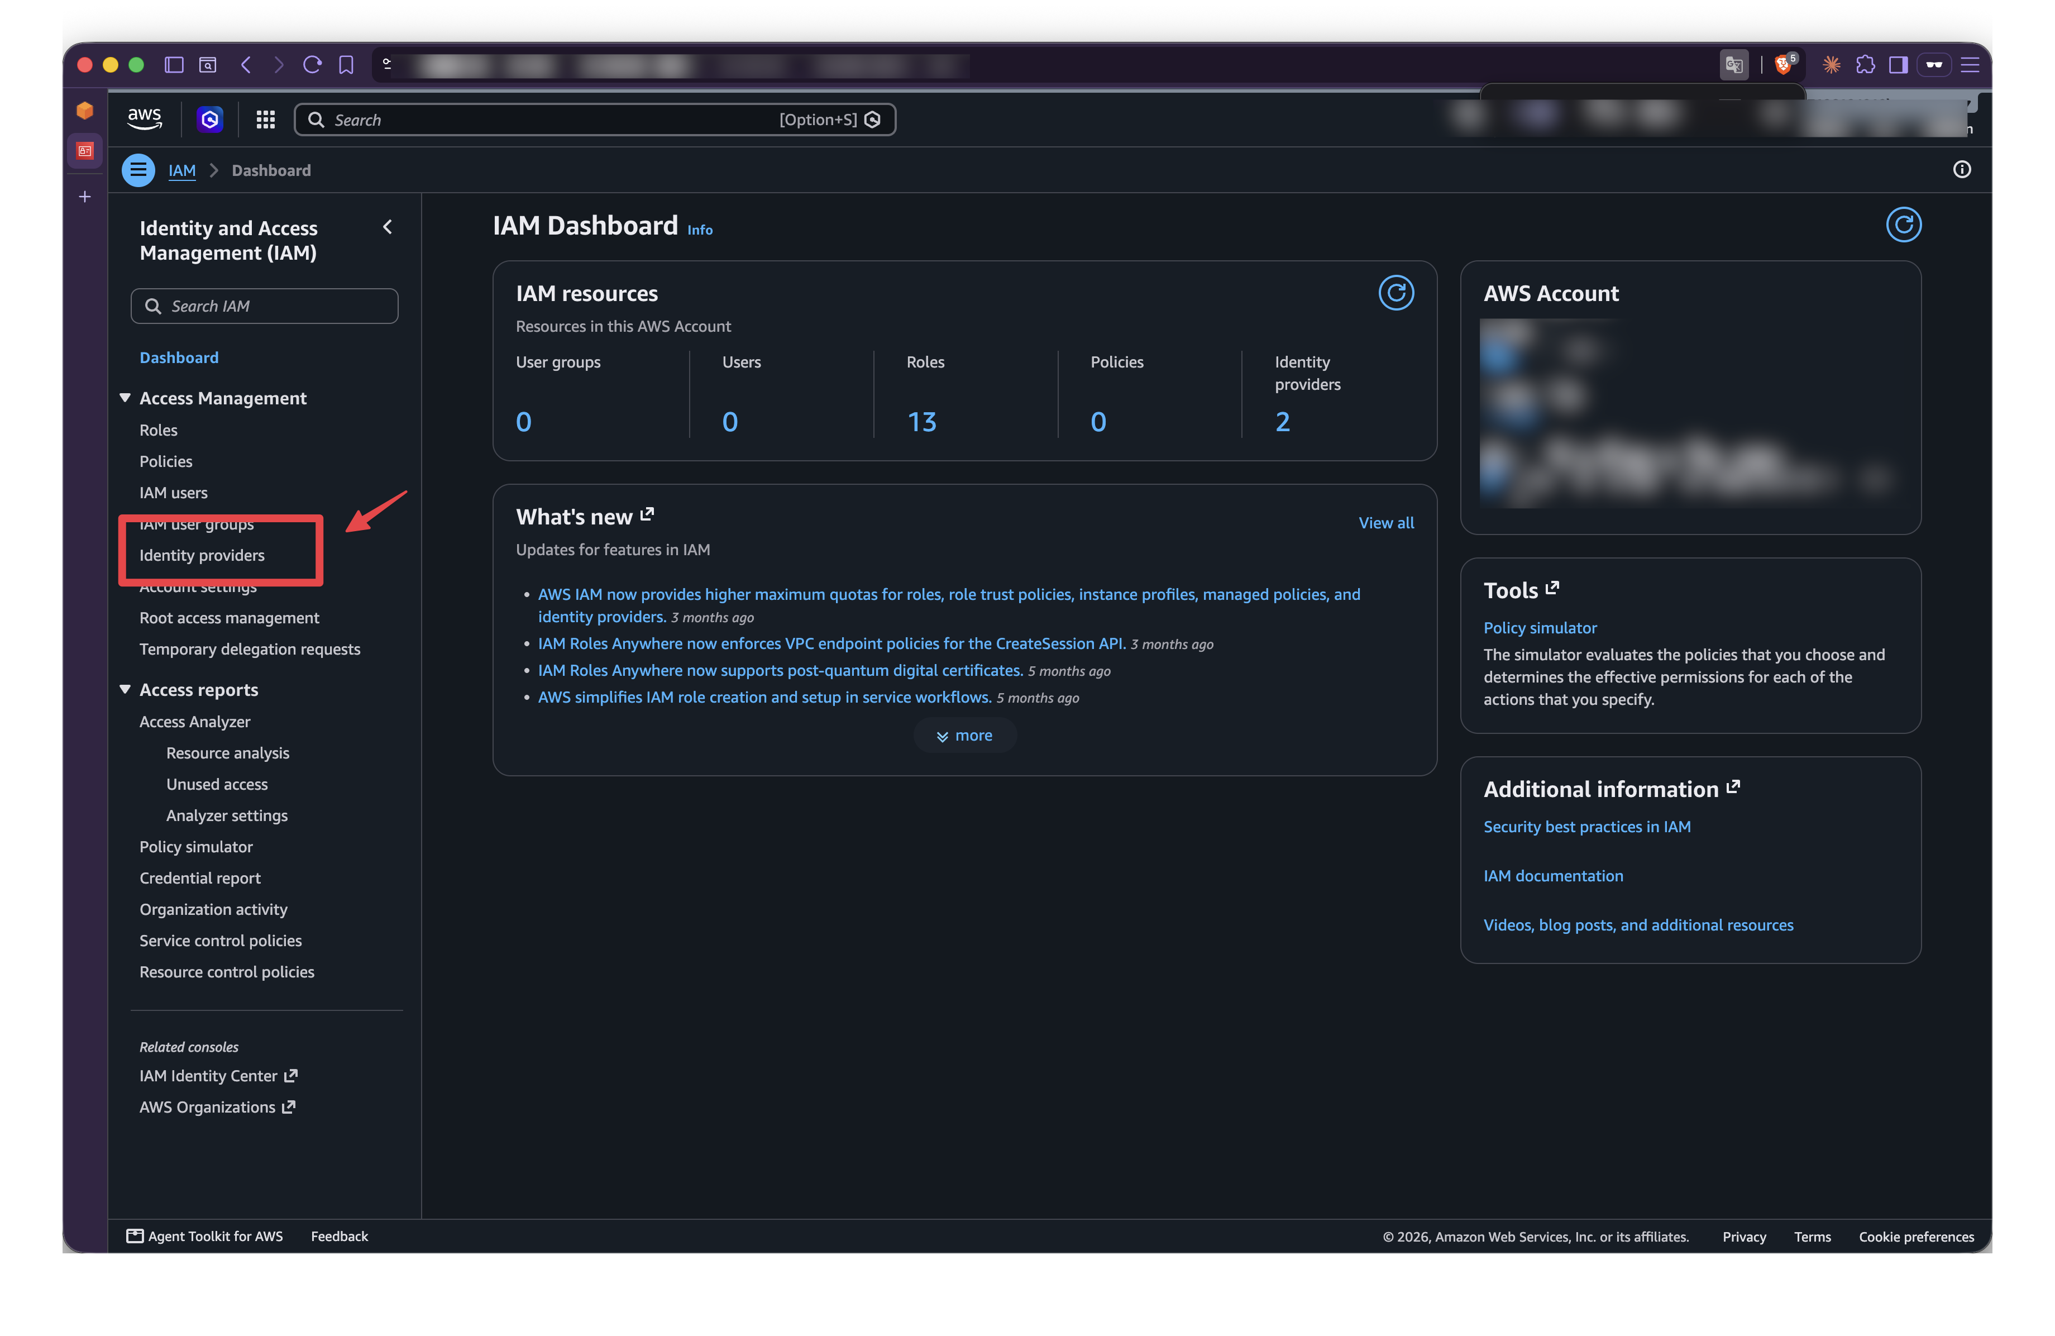Collapse the IAM side navigation panel

coord(388,227)
